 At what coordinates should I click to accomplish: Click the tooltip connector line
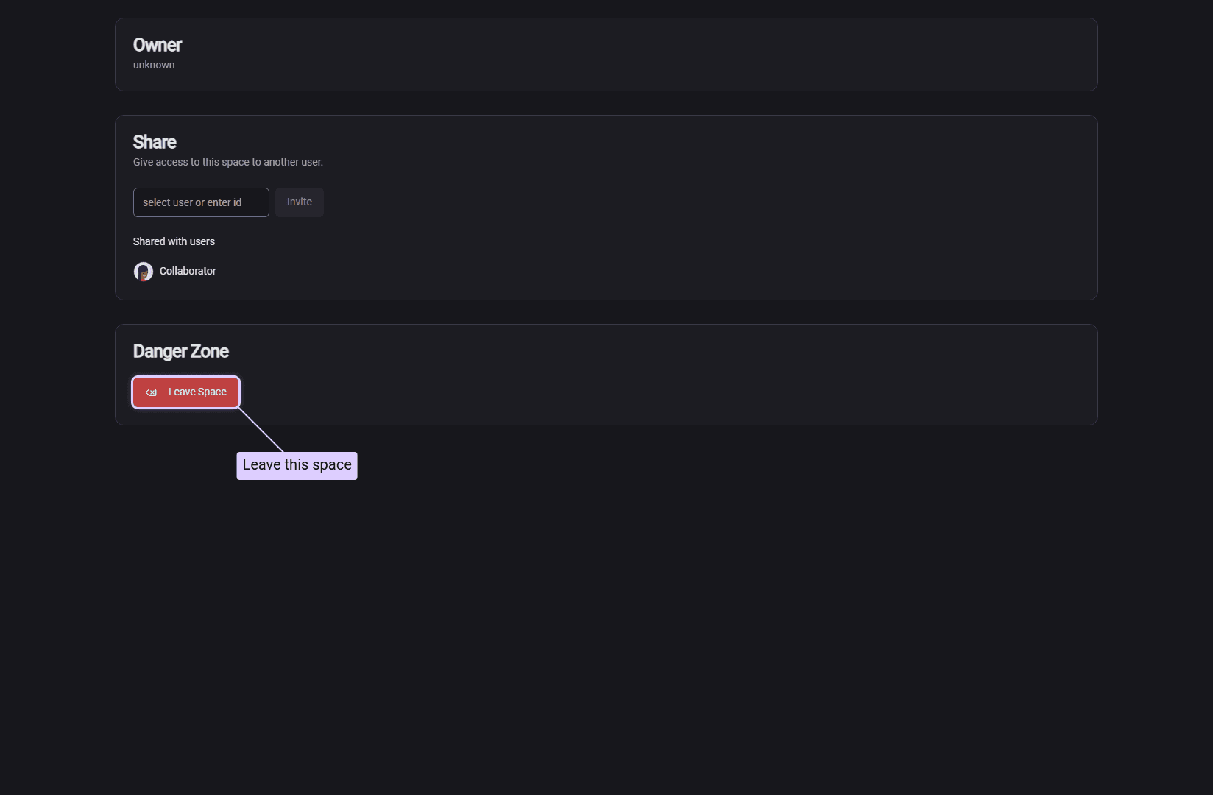(261, 430)
